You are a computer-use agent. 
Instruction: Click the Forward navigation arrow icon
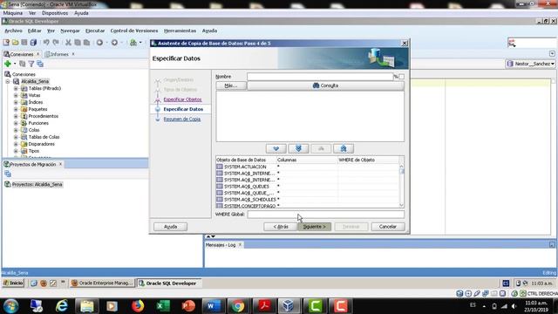(114, 43)
